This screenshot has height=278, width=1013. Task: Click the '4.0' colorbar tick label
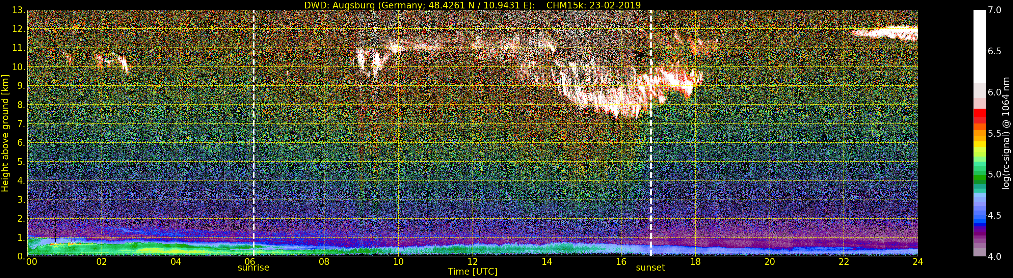[x=994, y=256]
